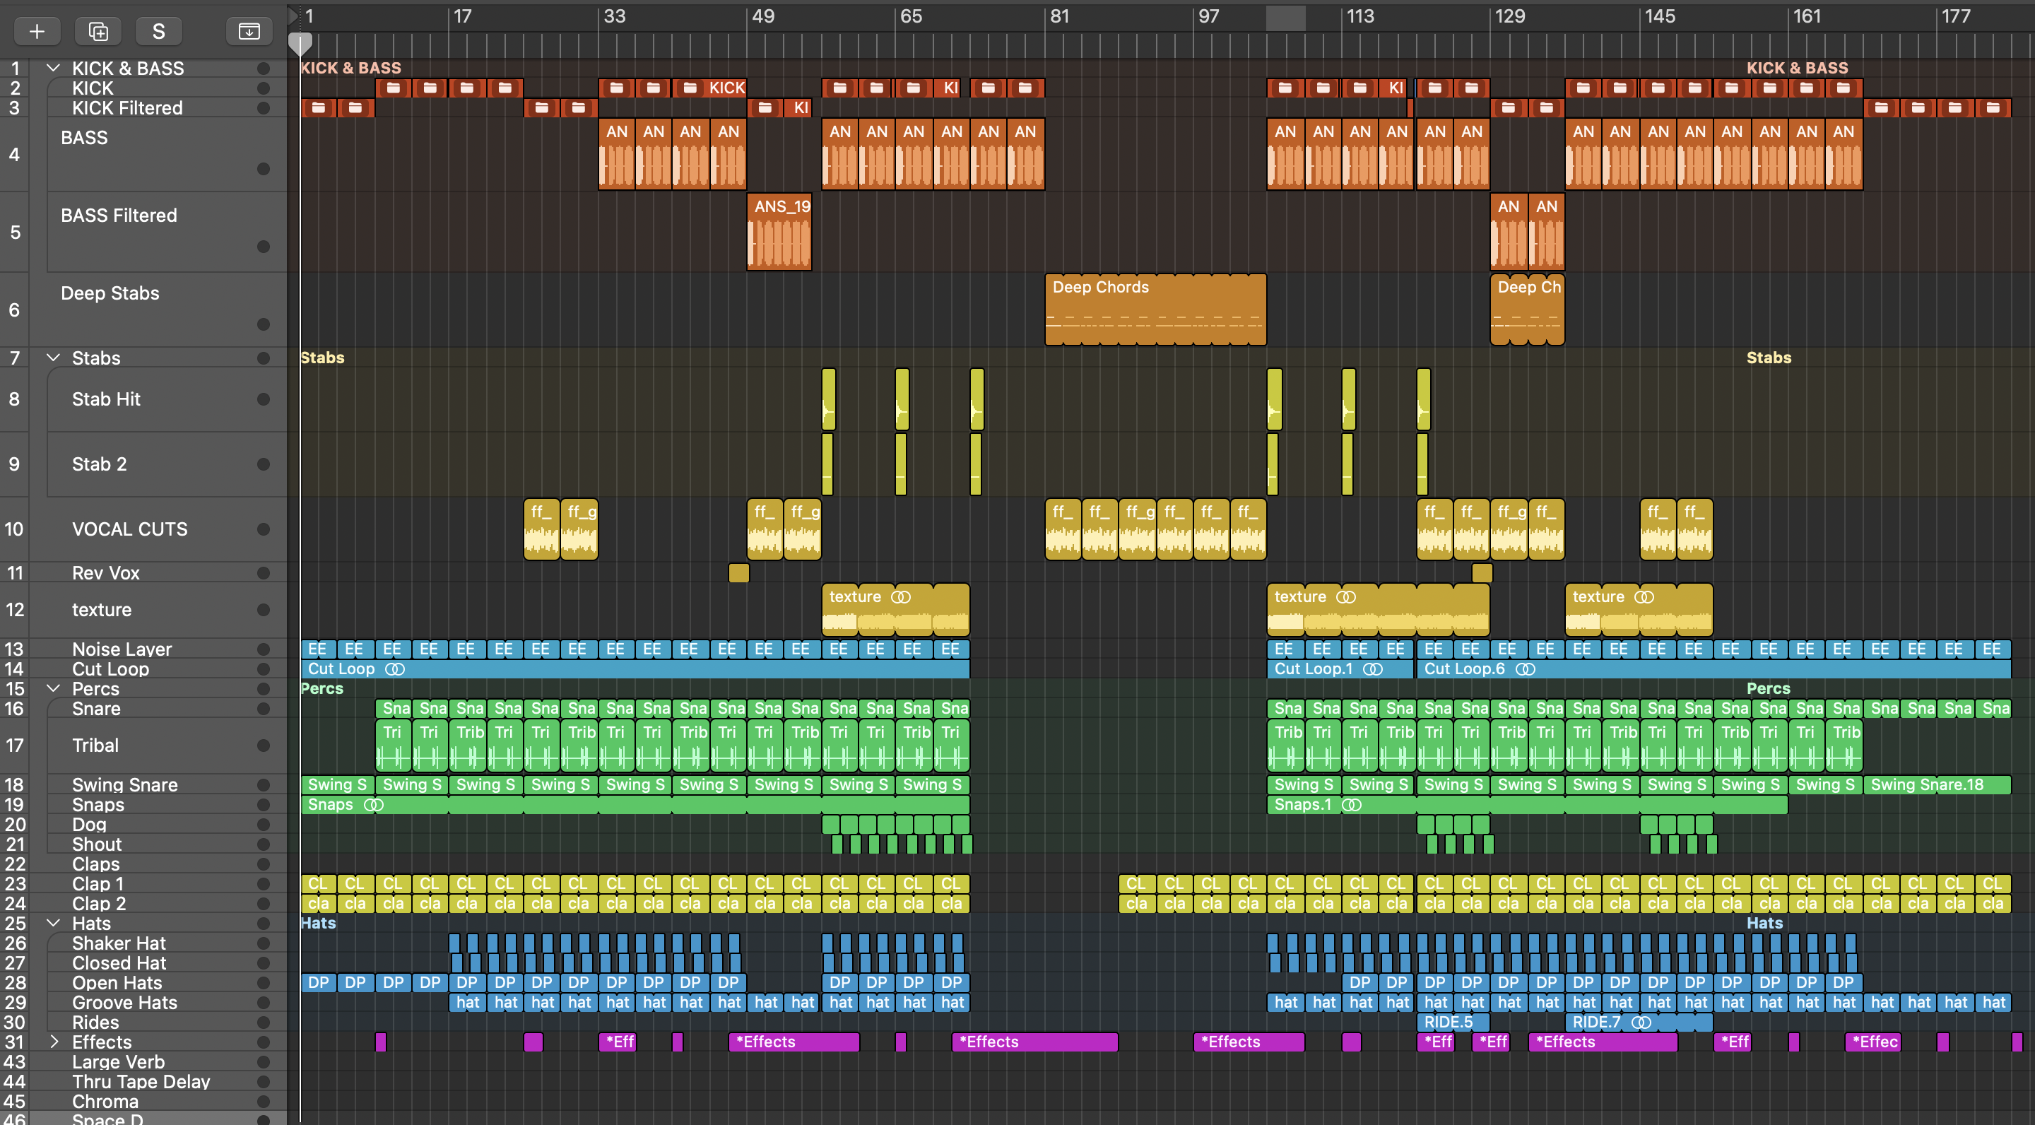Click loop icon on Snaps.1 region
Viewport: 2035px width, 1125px height.
click(x=1352, y=805)
